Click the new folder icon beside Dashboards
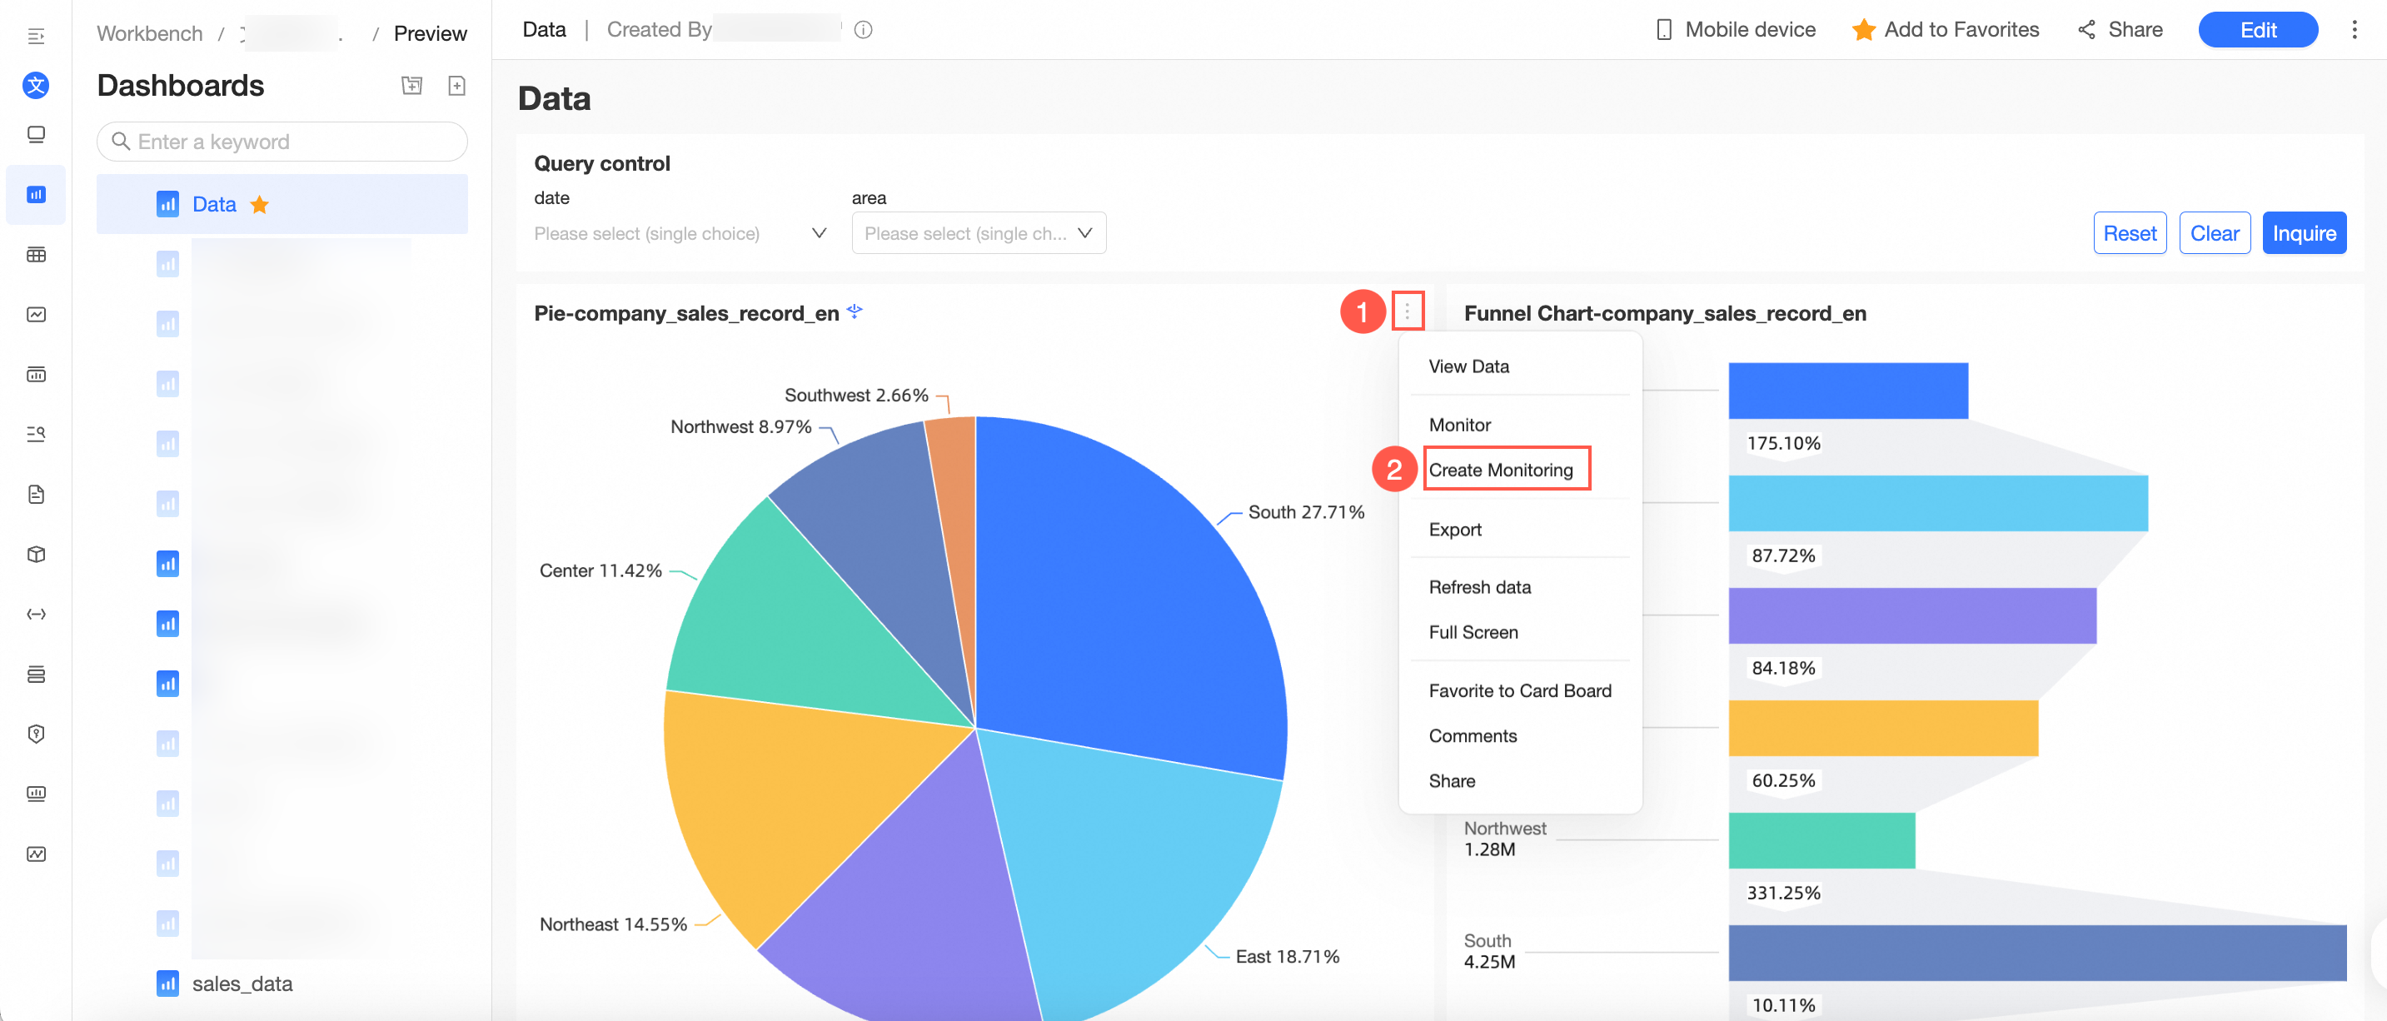This screenshot has width=2387, height=1021. (x=411, y=86)
